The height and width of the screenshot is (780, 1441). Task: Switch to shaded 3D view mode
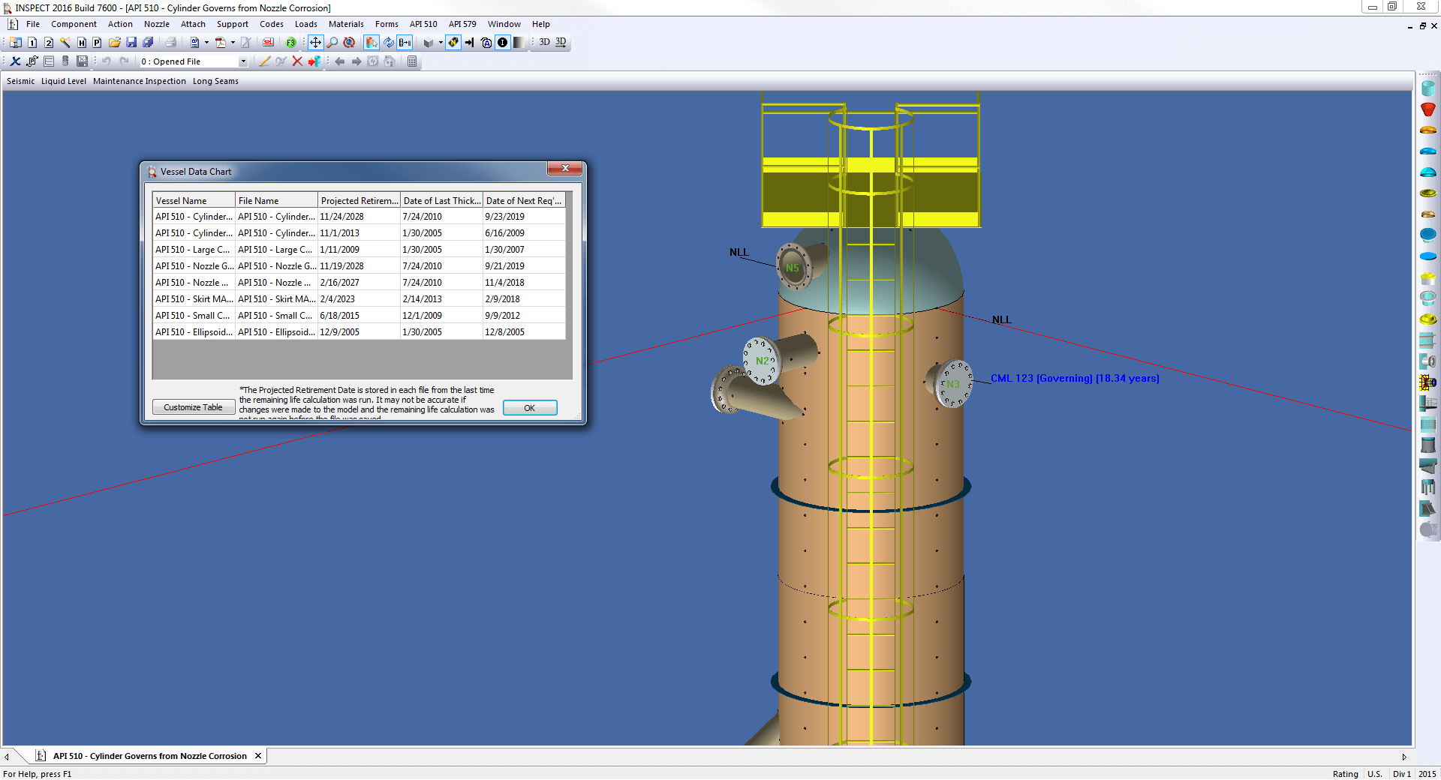click(543, 42)
